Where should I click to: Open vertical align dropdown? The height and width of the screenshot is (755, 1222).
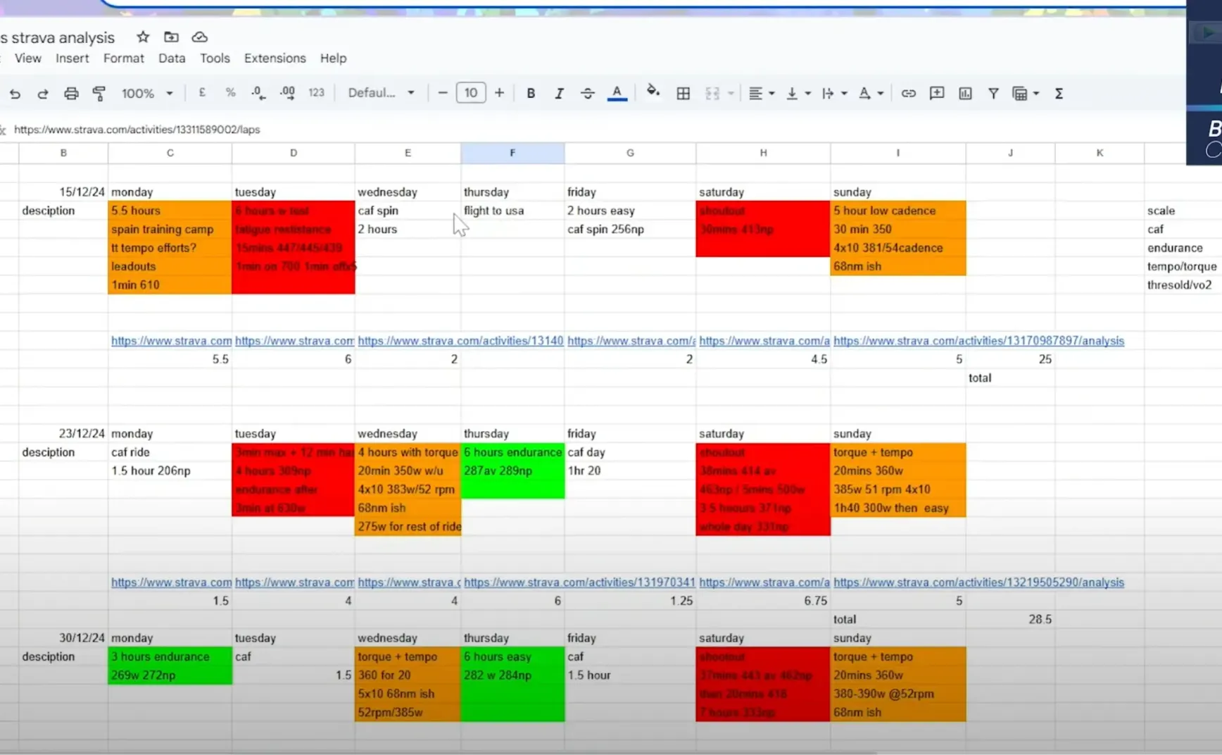(x=798, y=93)
